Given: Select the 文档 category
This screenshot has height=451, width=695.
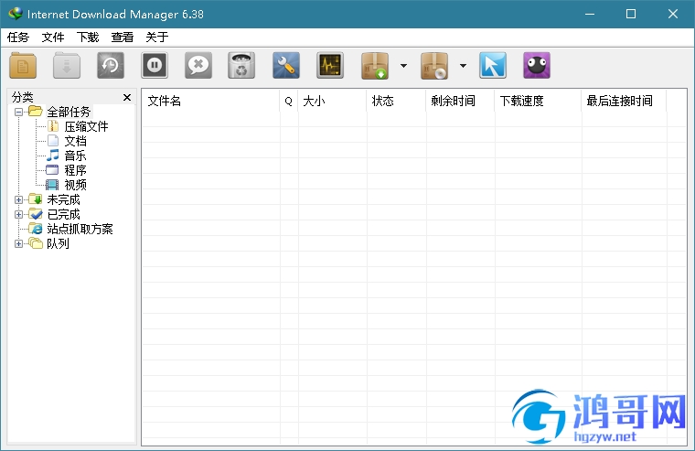Looking at the screenshot, I should (75, 141).
